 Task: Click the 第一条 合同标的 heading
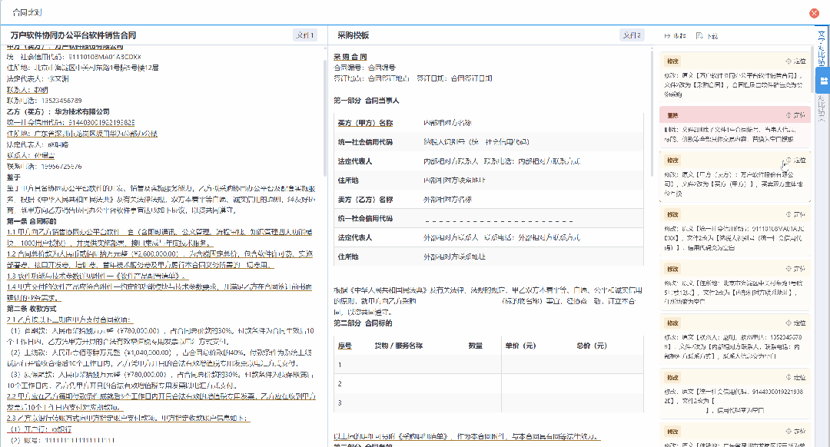point(32,221)
